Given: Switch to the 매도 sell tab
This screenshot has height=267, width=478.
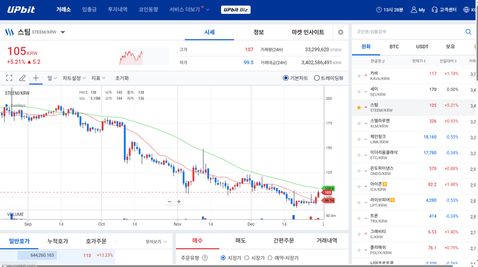Looking at the screenshot, I should 241,241.
